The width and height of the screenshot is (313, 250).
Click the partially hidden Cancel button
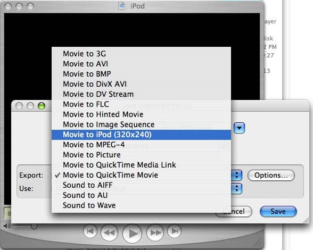coord(242,211)
